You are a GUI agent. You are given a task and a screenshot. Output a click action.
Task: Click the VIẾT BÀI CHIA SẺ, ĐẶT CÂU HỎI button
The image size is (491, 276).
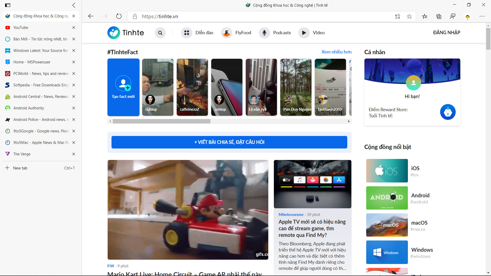(229, 142)
